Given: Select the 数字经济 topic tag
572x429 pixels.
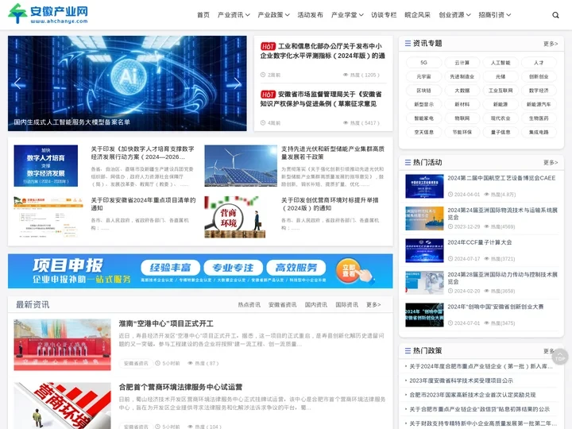Looking at the screenshot, I should (539, 91).
